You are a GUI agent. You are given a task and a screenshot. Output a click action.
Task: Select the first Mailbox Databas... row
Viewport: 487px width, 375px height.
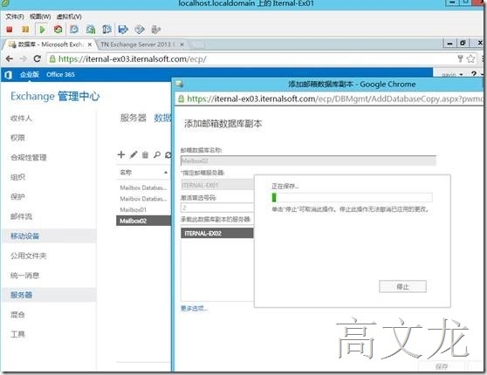click(143, 187)
